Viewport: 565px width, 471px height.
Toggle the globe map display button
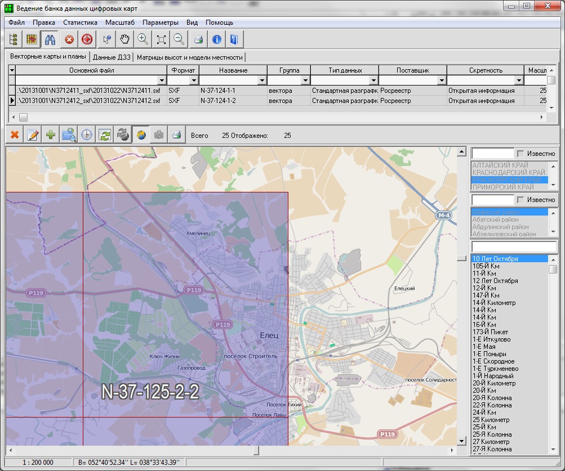coord(140,135)
